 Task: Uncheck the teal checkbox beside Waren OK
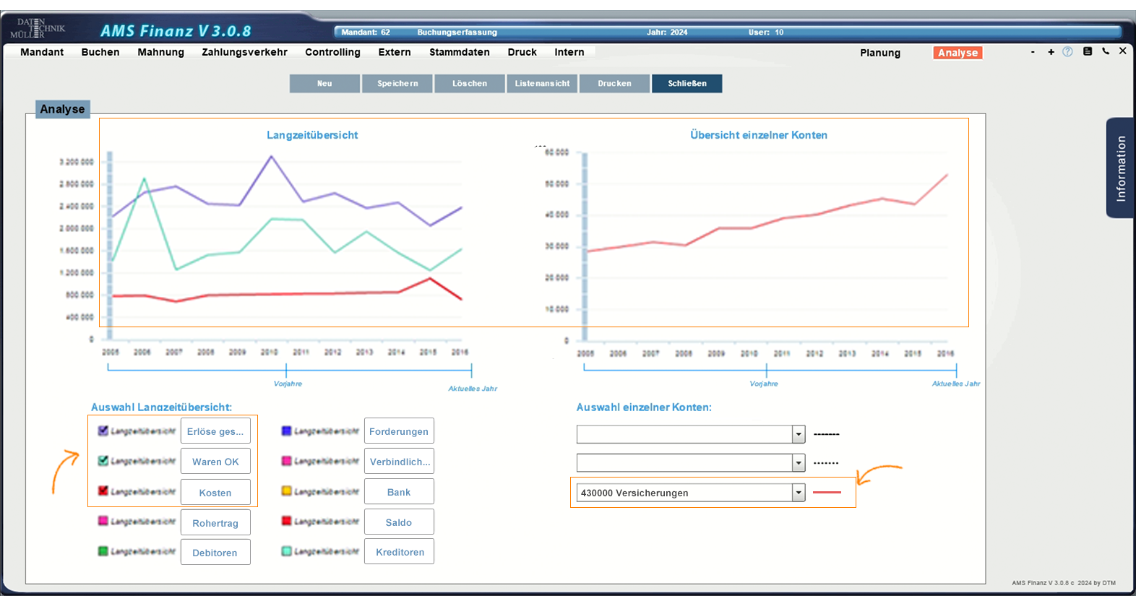pyautogui.click(x=103, y=461)
